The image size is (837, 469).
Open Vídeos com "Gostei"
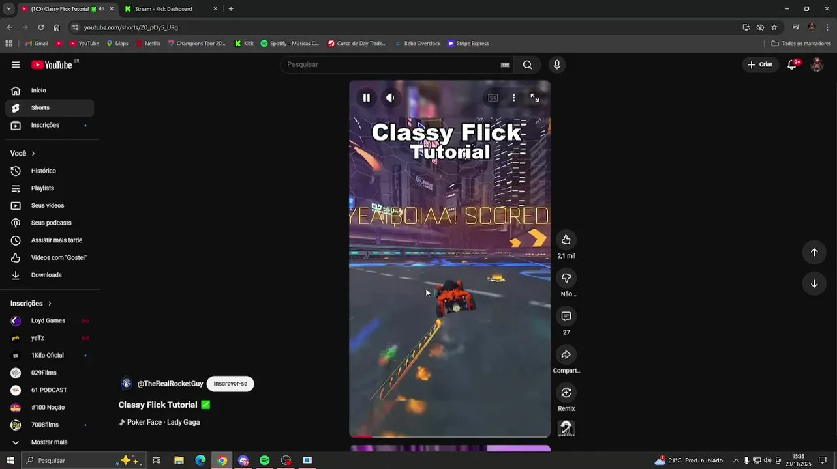50,258
